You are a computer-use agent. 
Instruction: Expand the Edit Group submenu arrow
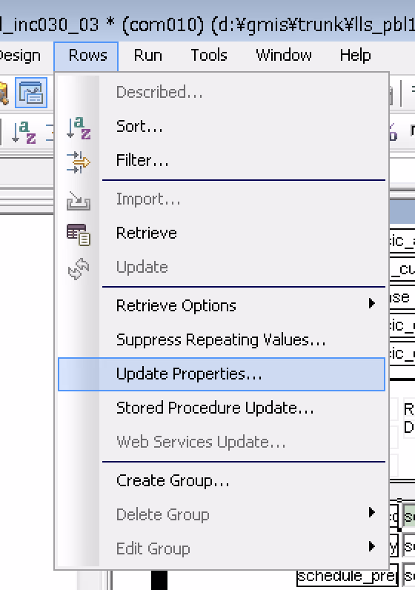click(372, 546)
